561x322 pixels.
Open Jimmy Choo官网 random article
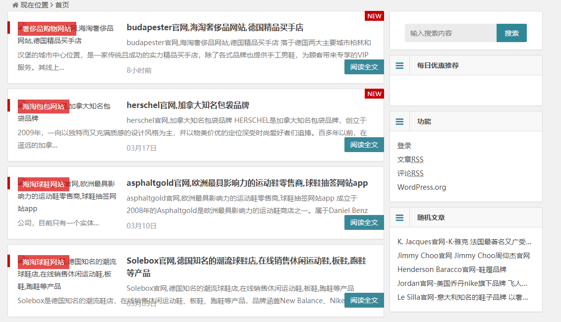(463, 256)
